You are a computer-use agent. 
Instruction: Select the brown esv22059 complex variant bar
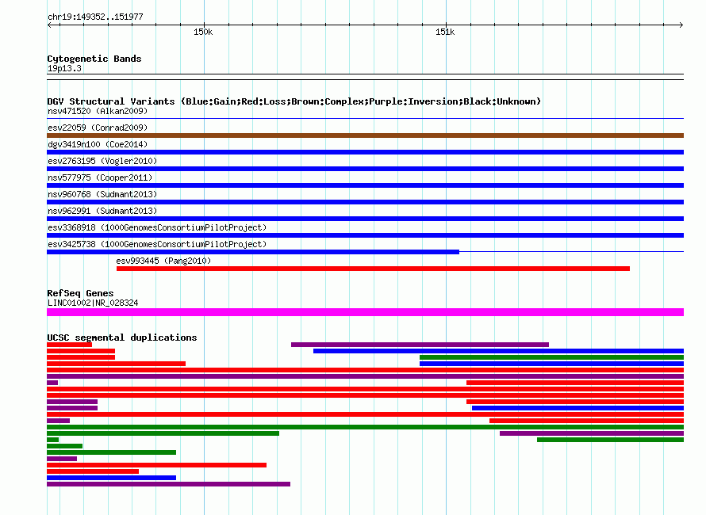coord(365,135)
